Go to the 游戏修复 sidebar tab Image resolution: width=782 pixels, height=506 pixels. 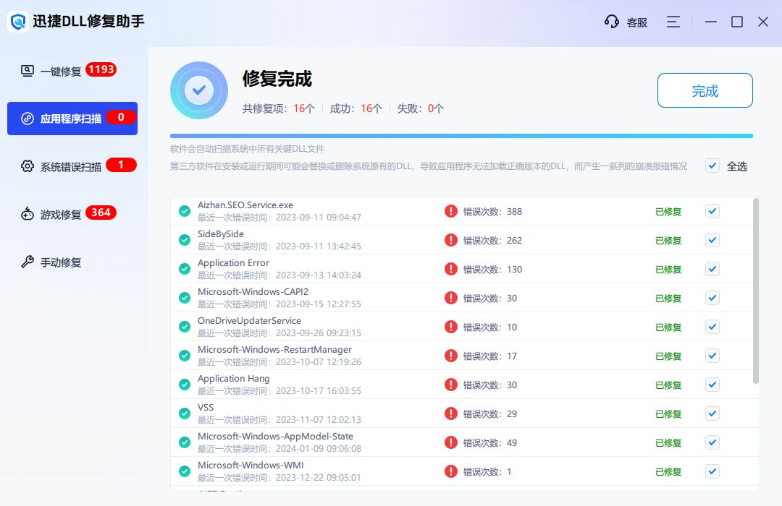coord(72,214)
